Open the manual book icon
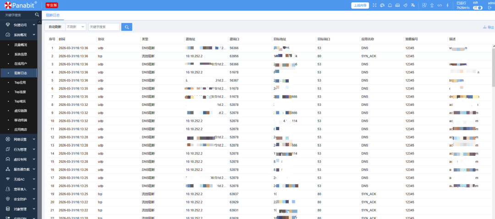495x219 pixels. click(397, 5)
